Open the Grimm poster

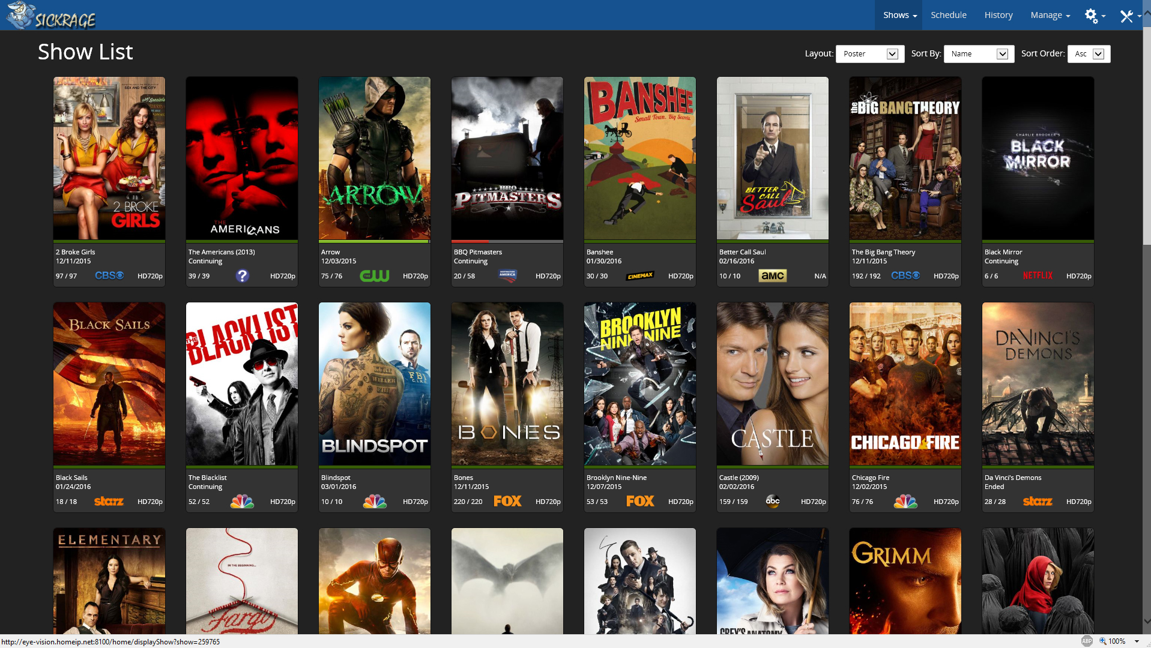[x=905, y=581]
